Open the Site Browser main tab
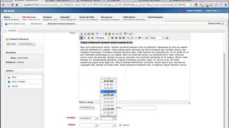Screen dimensions: 229x128 tap(31, 18)
